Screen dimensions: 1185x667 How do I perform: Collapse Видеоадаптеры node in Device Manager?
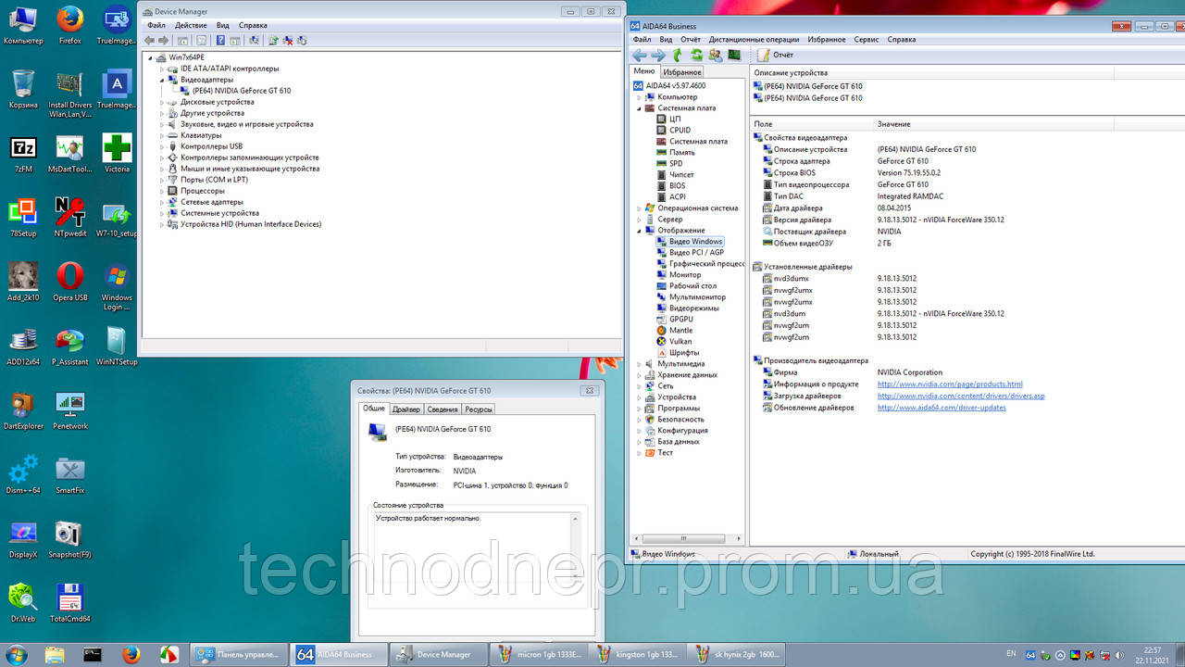pos(162,80)
